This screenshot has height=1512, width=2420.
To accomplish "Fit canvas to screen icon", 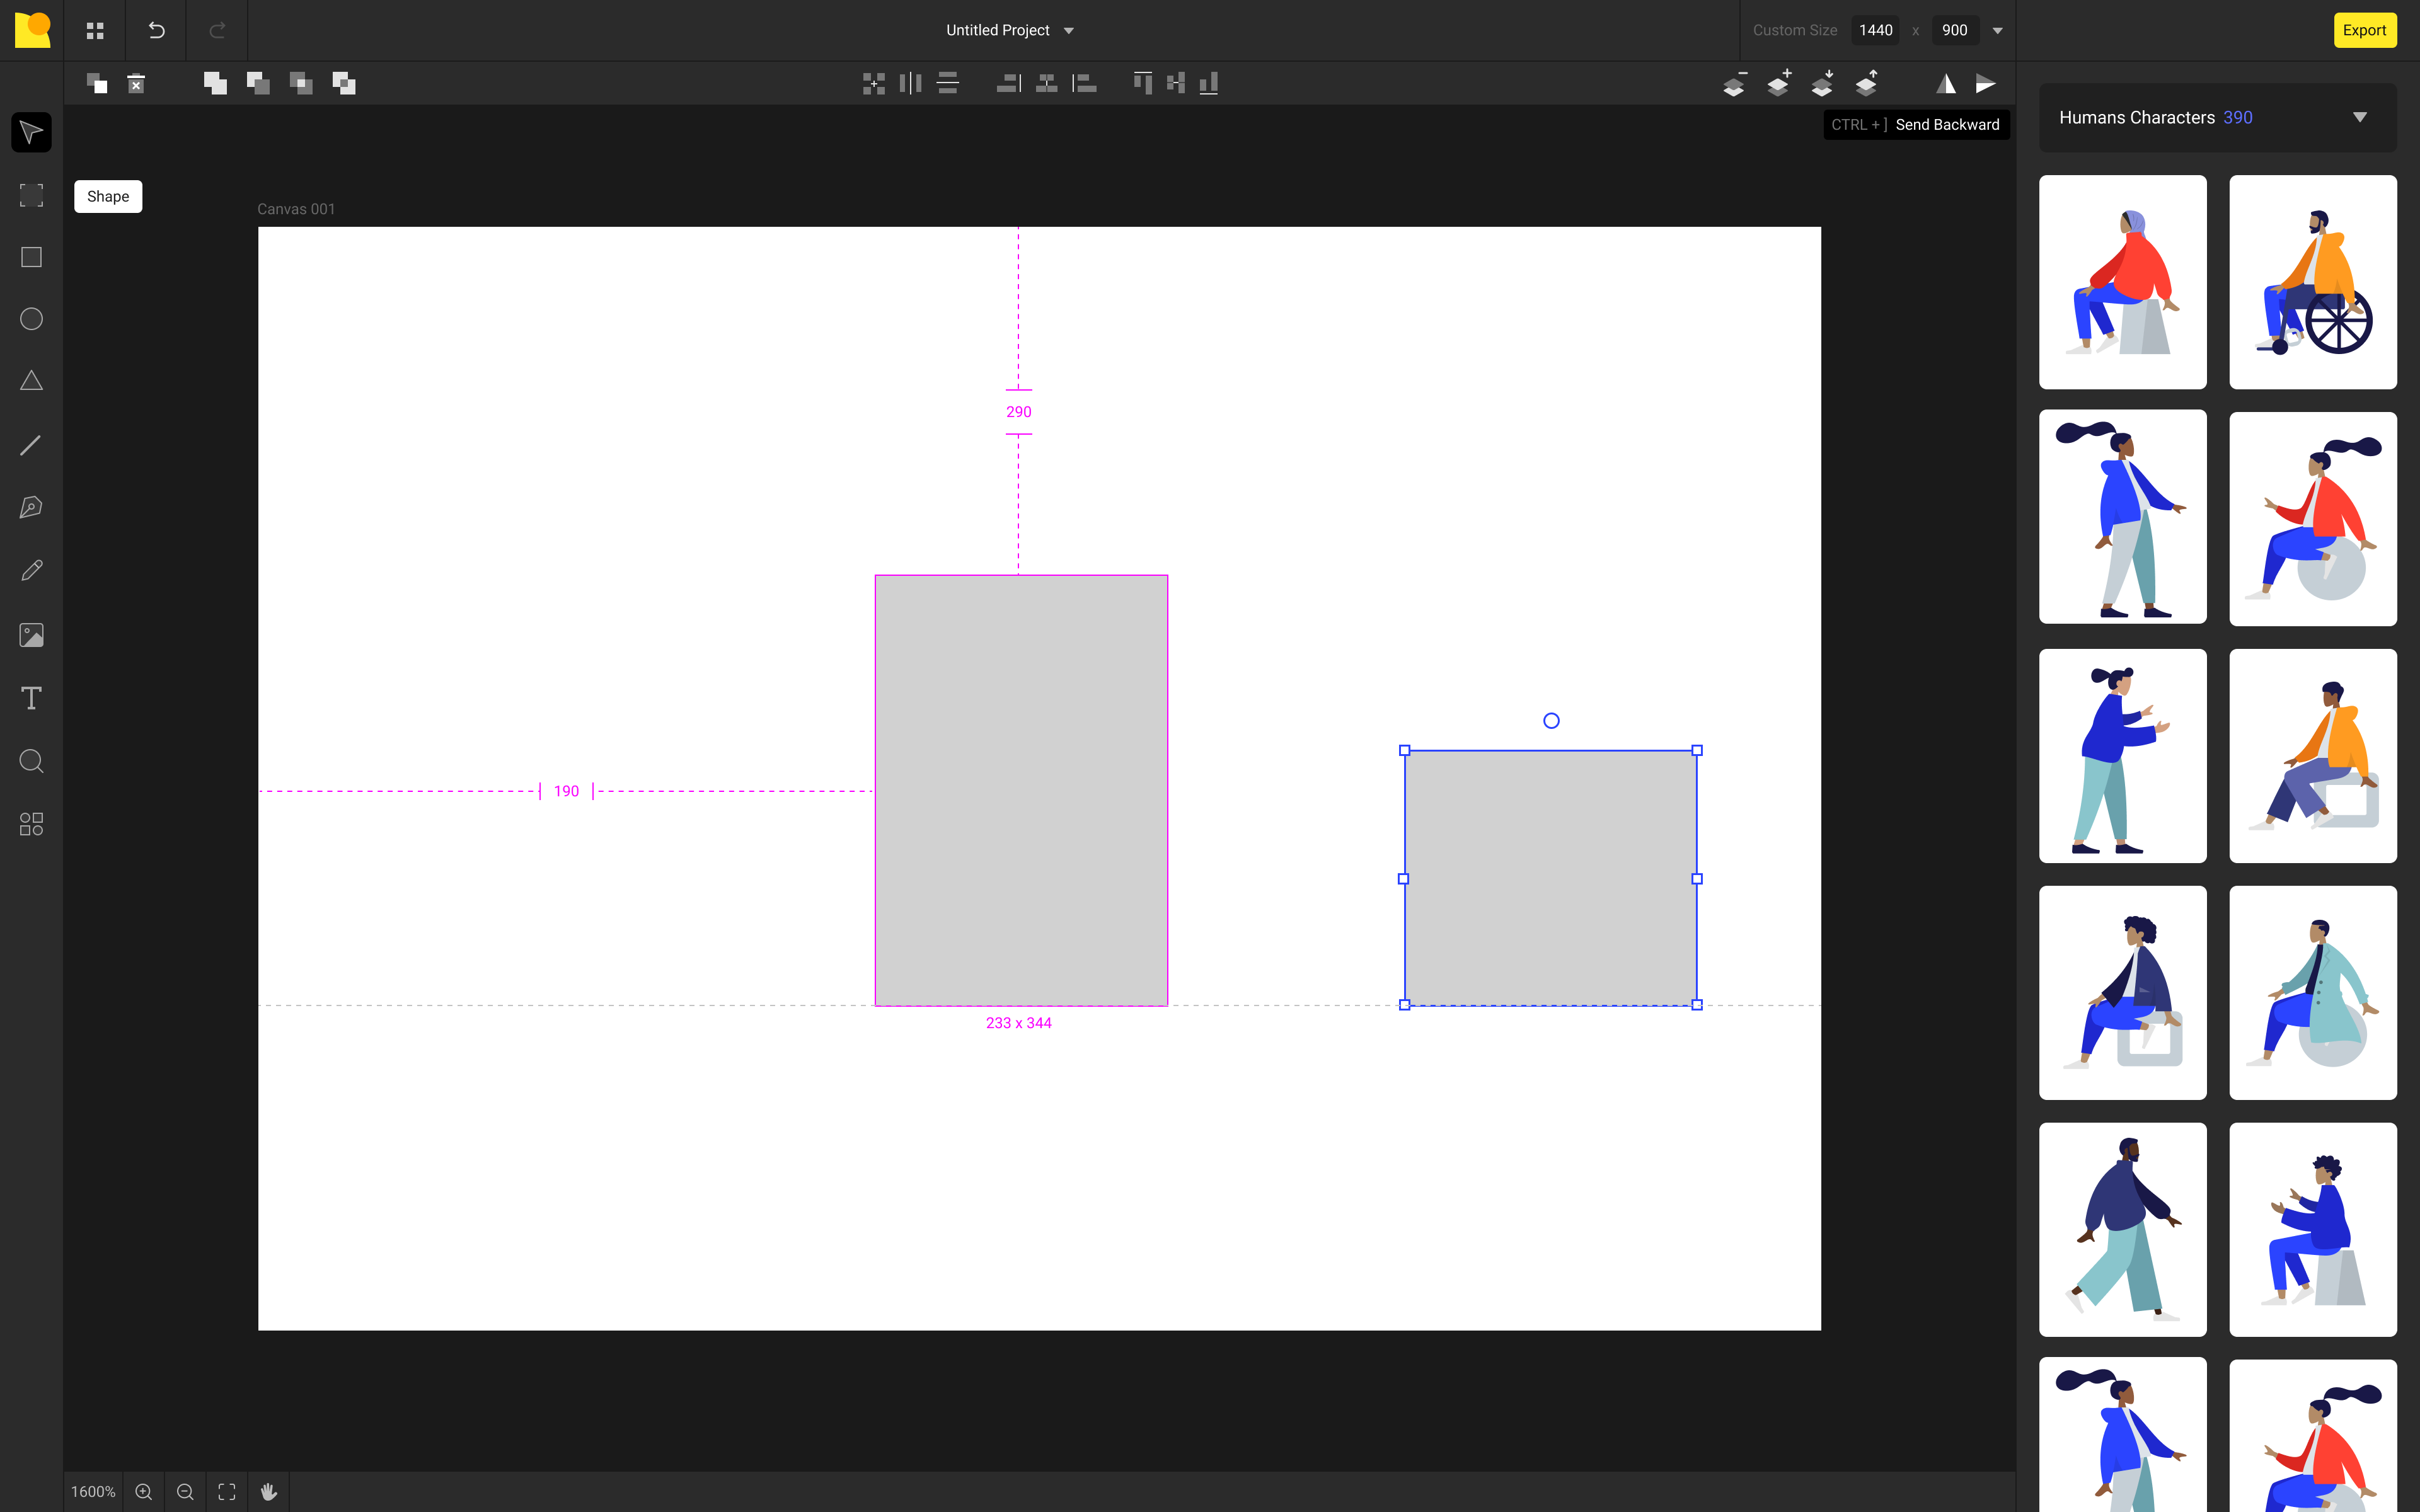I will click(x=227, y=1491).
